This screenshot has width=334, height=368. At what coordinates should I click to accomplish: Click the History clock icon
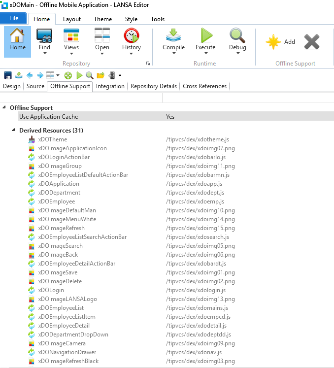[132, 35]
